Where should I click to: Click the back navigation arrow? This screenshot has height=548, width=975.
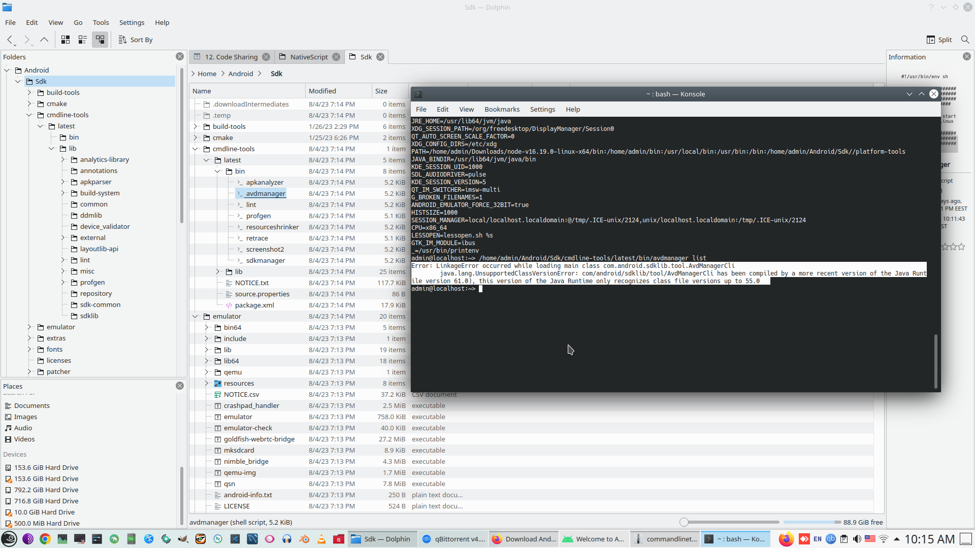10,40
